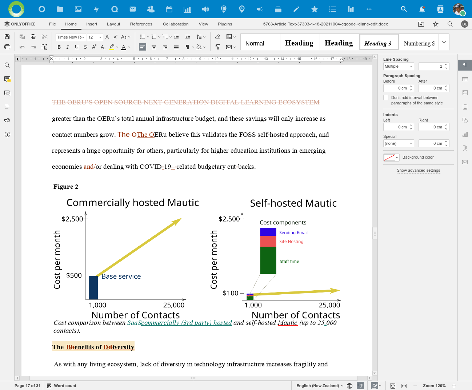Viewport: 472px width, 390px height.
Task: Open the English (New Zealand) language selector
Action: click(x=320, y=386)
